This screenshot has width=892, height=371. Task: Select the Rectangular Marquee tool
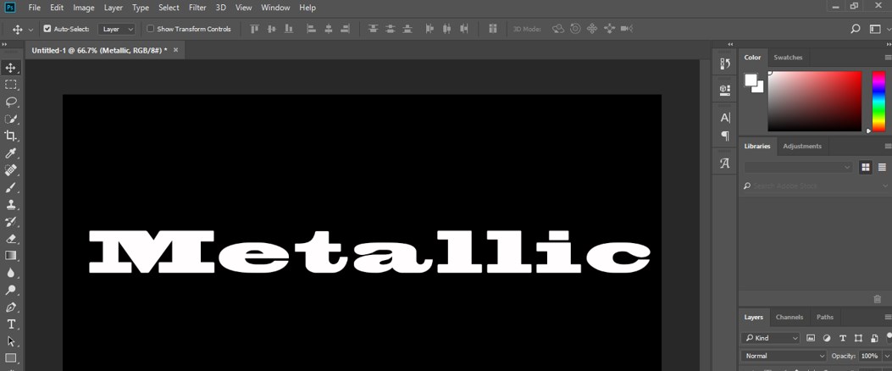point(11,85)
